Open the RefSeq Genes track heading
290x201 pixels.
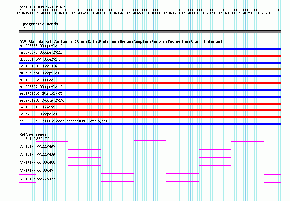click(x=33, y=134)
